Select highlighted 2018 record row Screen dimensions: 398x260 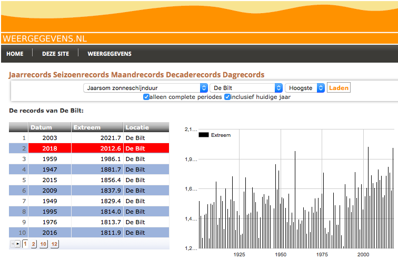click(x=89, y=148)
